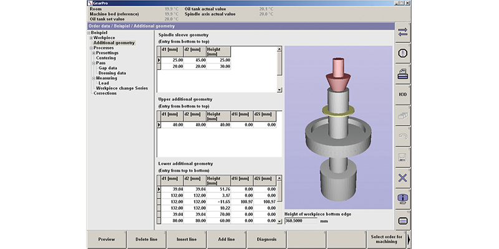Open the HELP info icon
The width and height of the screenshot is (499, 249).
(402, 199)
